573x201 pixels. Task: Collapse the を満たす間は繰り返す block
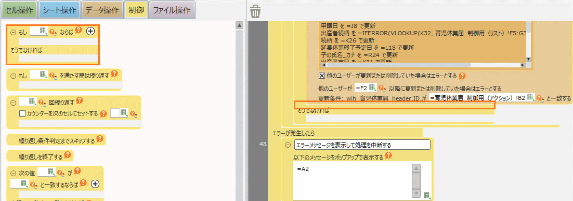click(x=13, y=76)
